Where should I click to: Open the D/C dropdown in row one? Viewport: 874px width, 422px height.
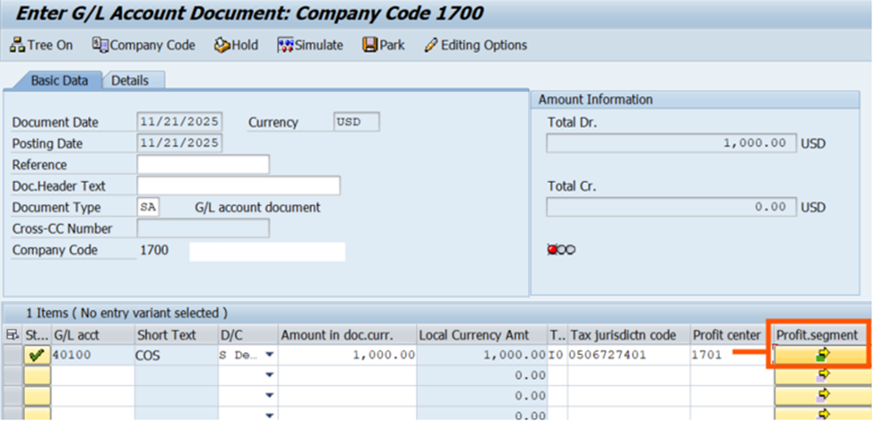[x=268, y=355]
